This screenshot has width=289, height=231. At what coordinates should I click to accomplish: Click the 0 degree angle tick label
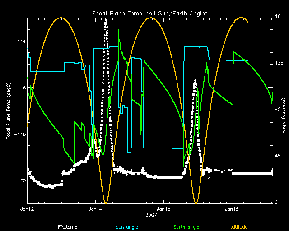coord(276,203)
